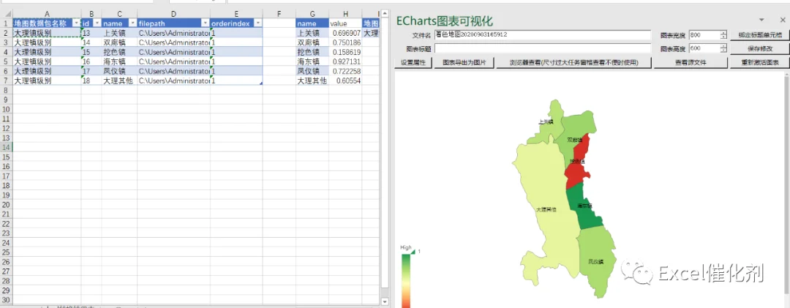Click the select-all corner of the worksheet

(6, 14)
